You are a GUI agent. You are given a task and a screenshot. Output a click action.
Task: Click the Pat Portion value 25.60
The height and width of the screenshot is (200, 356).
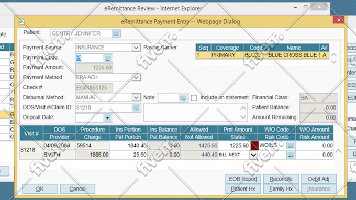pos(128,155)
